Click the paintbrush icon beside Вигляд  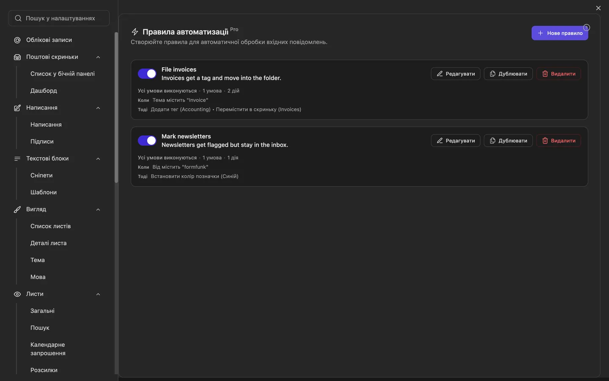[x=17, y=210]
